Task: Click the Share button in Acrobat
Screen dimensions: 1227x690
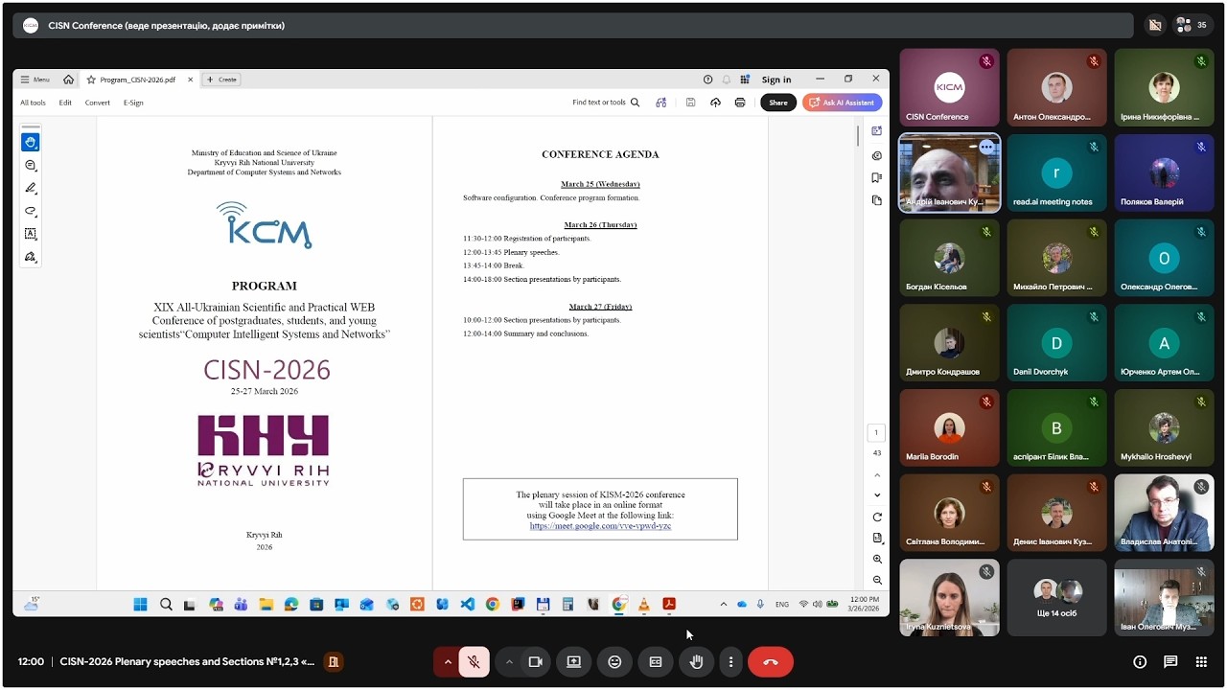Action: tap(778, 103)
